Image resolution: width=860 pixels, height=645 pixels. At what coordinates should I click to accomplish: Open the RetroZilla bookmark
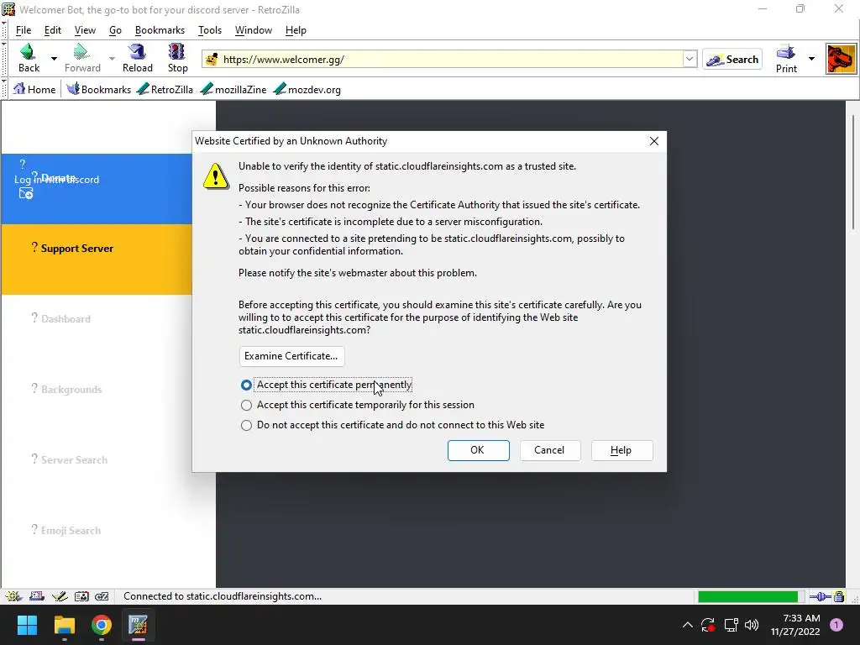click(x=165, y=89)
